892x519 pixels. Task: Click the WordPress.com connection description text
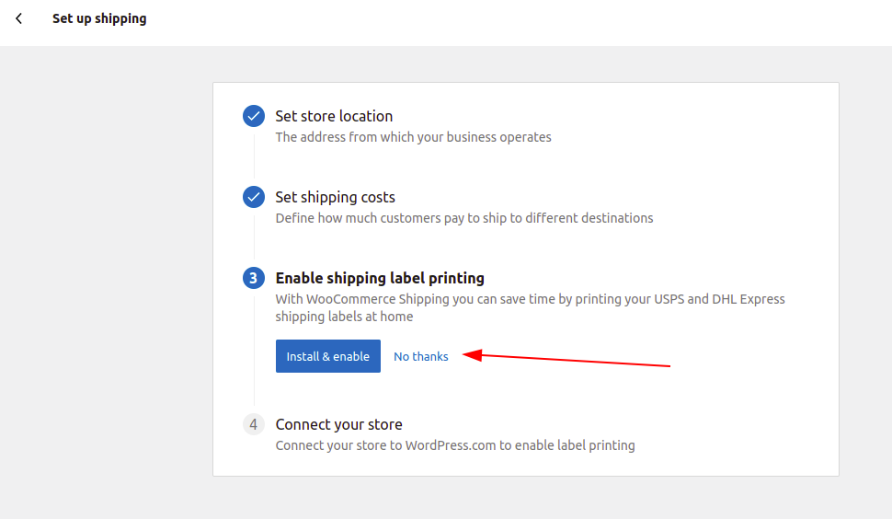[x=455, y=445]
